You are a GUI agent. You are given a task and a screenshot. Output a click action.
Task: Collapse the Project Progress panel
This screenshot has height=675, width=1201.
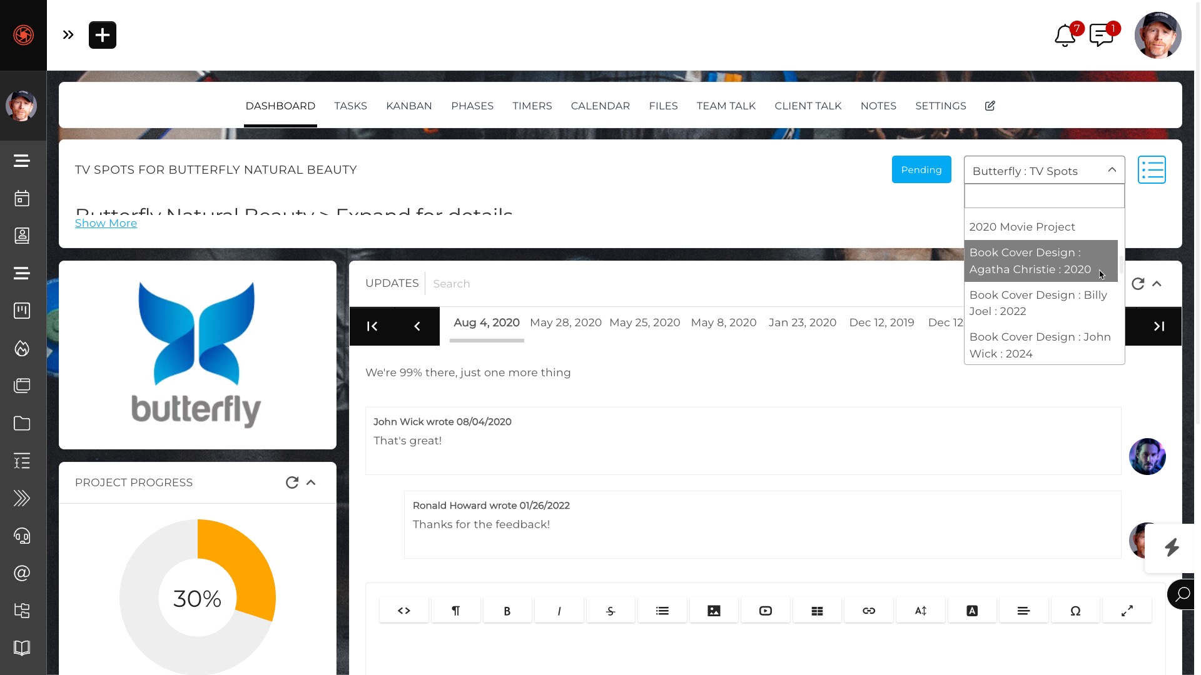click(311, 482)
